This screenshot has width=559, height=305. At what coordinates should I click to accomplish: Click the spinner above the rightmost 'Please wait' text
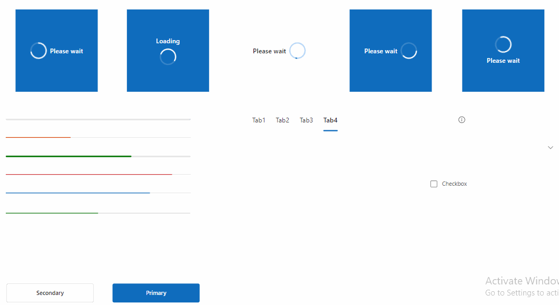503,44
